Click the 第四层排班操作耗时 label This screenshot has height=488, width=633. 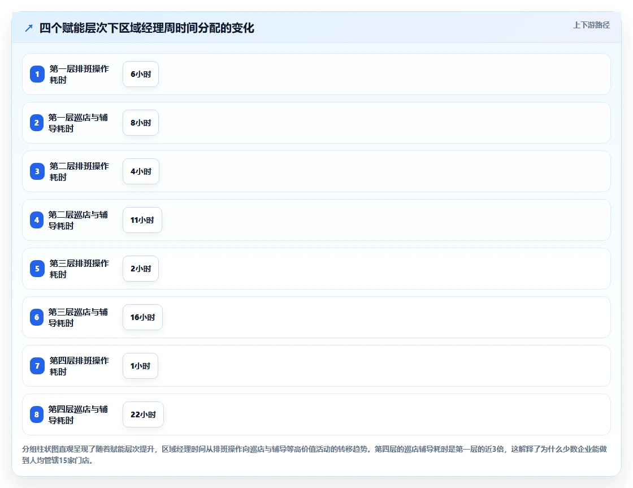click(x=79, y=366)
